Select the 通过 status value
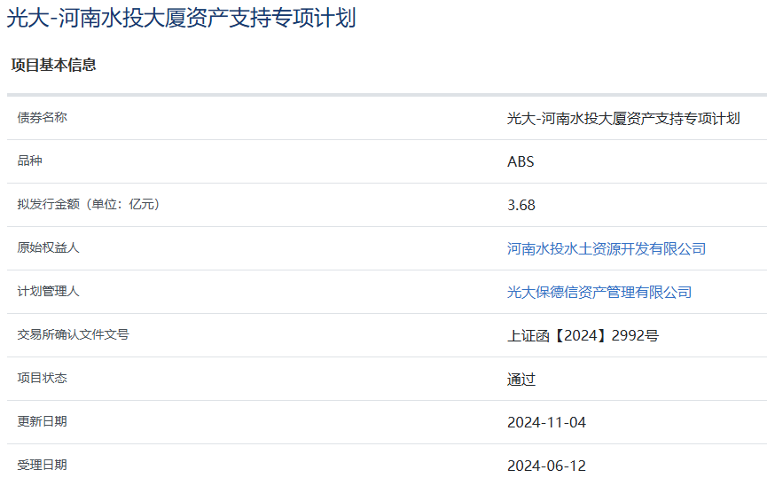The width and height of the screenshot is (767, 478). click(x=521, y=380)
